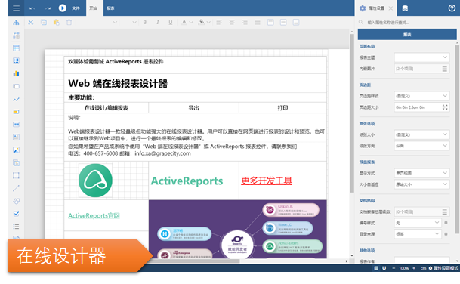Open the 纸张方向 dropdown
Screen dimensions: 460x284
pyautogui.click(x=421, y=146)
